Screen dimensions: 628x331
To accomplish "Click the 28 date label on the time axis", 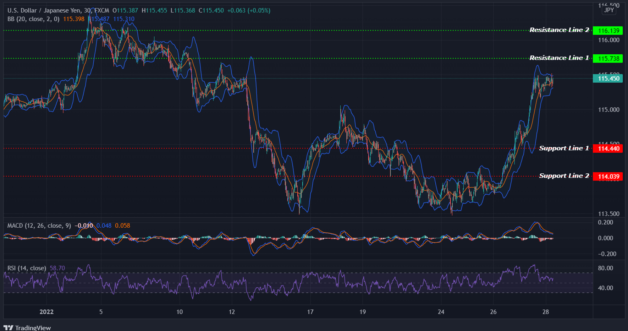I will tap(546, 312).
